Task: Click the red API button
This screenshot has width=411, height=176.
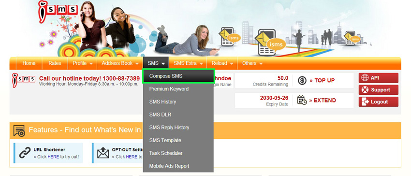Action: pos(379,78)
